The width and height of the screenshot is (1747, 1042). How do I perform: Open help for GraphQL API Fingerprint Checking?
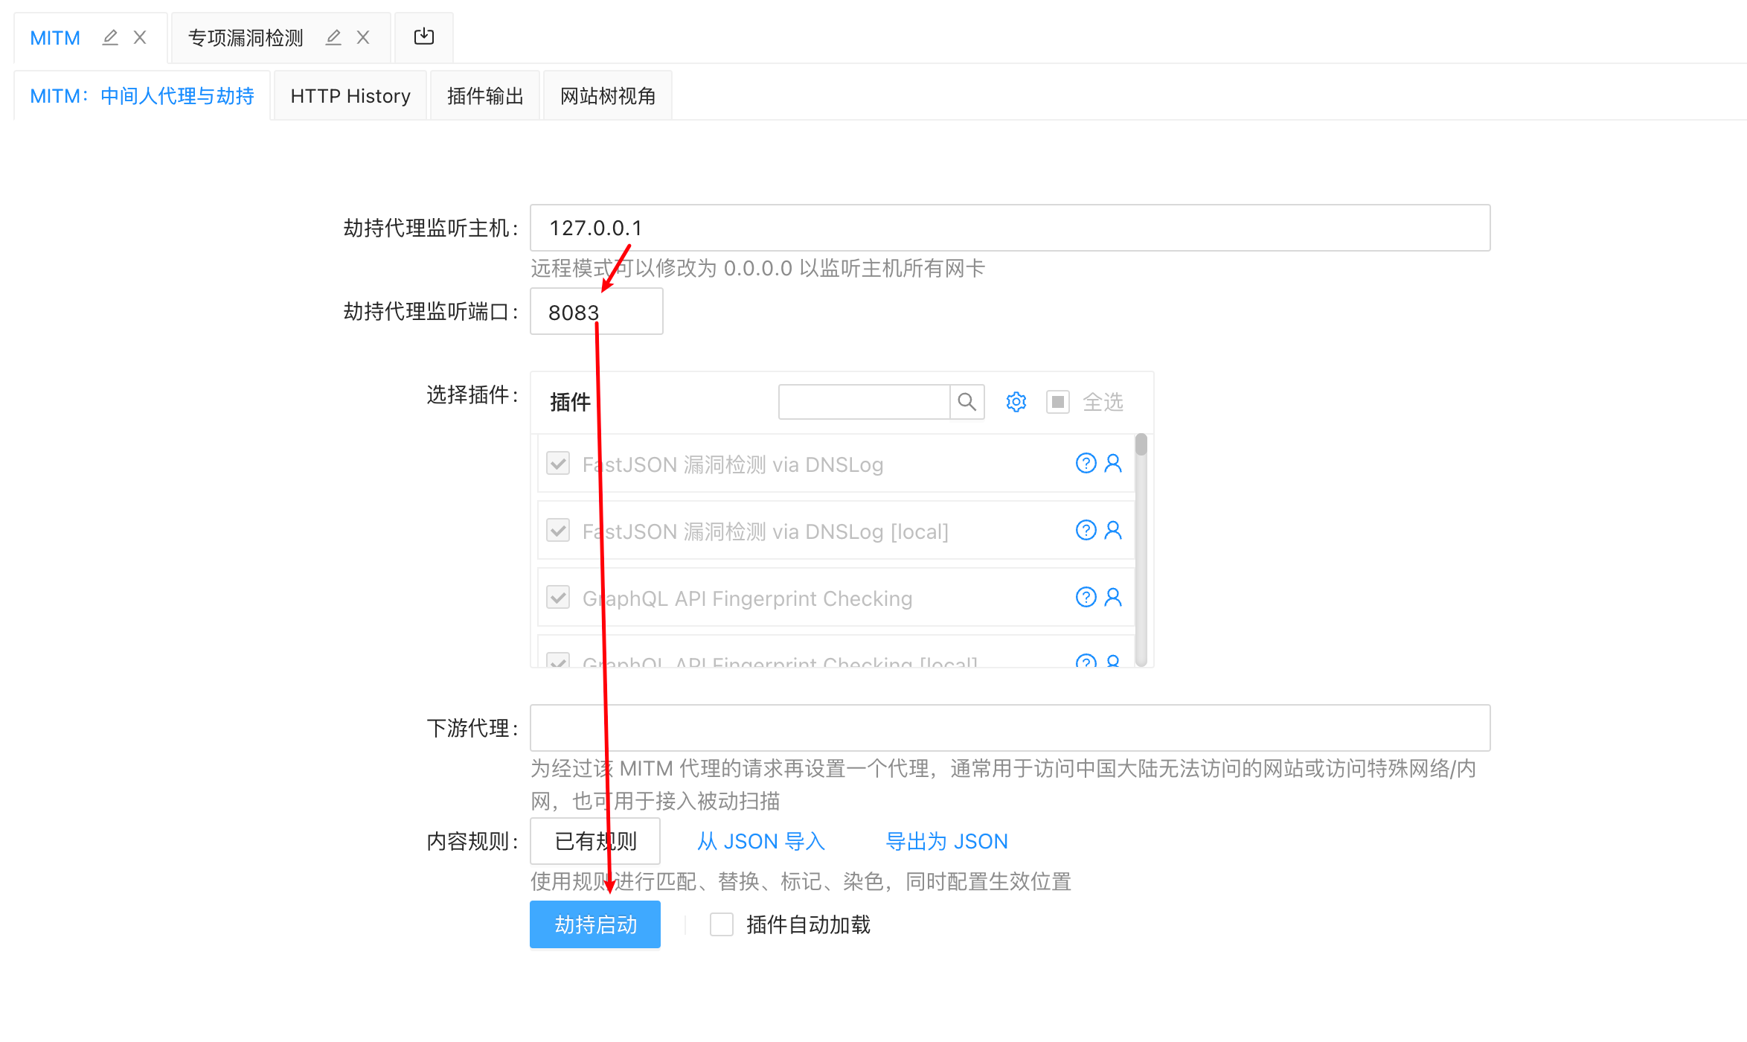[1086, 598]
